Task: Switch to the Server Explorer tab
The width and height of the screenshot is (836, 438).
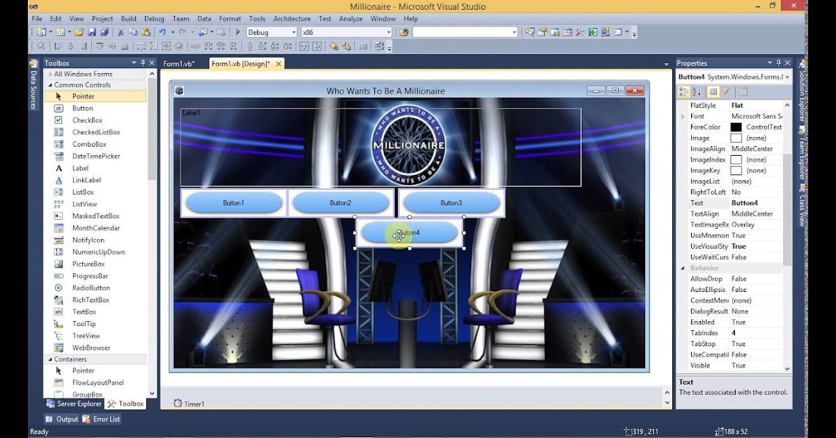Action: point(74,403)
